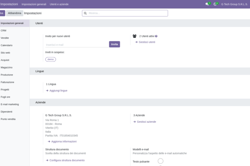This screenshot has height=166, width=250.
Task: Open the conversations chat icon
Action: (207, 4)
